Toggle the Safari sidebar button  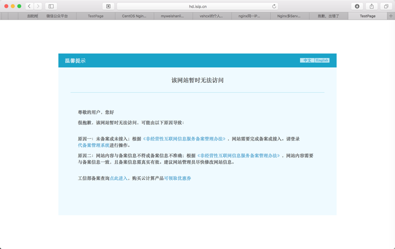point(51,6)
